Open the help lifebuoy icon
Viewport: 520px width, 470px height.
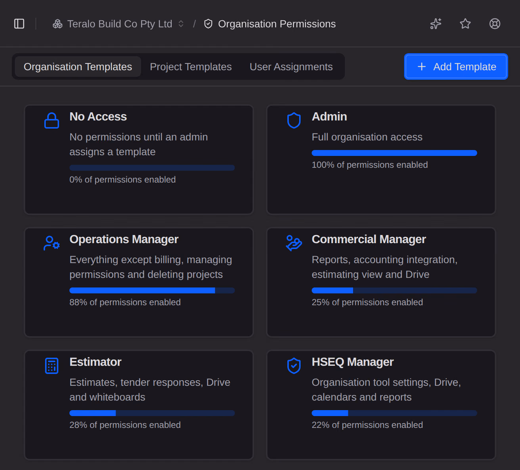coord(495,24)
